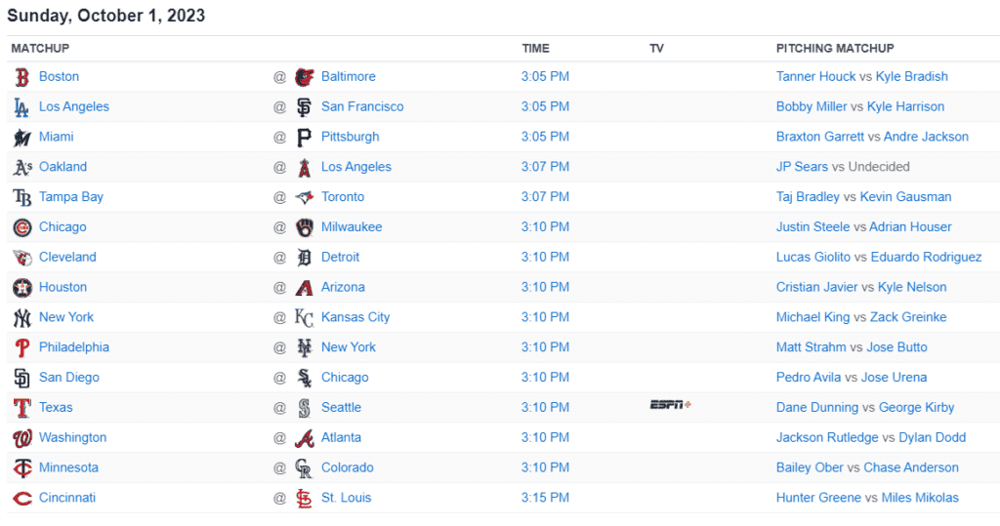This screenshot has width=1000, height=526.
Task: Open the Tanner Houck pitcher link
Action: [x=815, y=76]
